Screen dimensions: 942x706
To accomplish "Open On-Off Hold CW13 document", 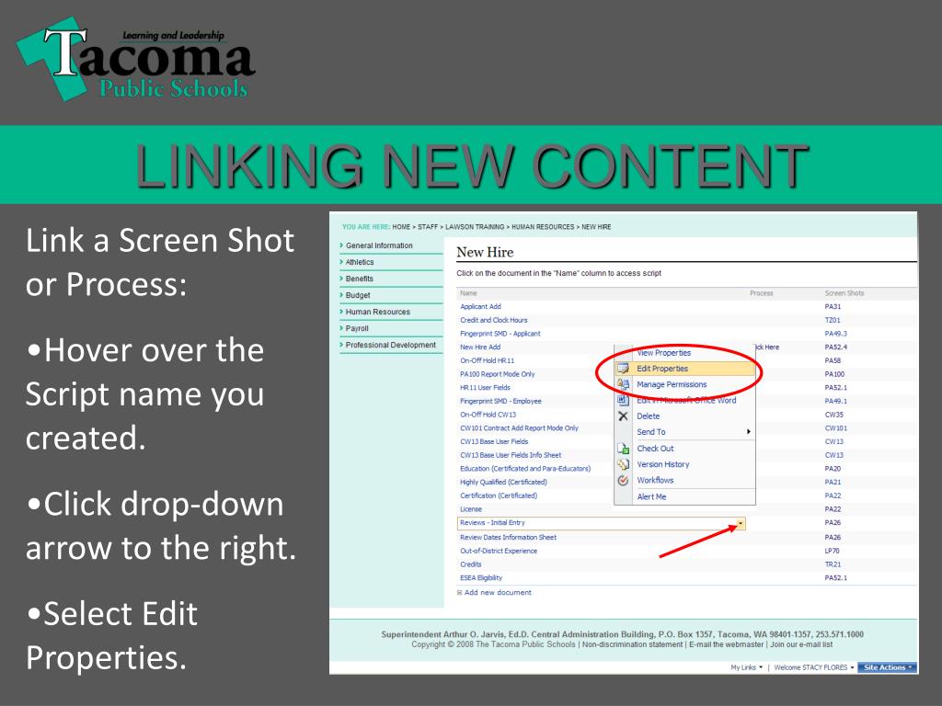I will (x=488, y=415).
